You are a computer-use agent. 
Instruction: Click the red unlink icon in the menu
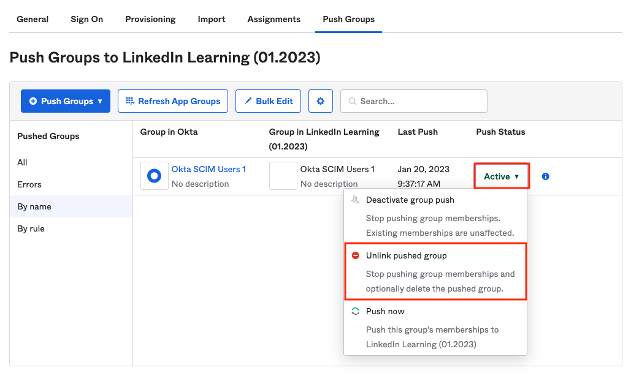coord(356,255)
